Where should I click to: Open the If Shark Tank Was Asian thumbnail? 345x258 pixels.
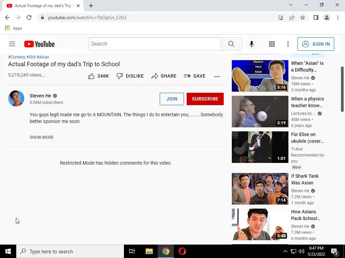click(260, 189)
